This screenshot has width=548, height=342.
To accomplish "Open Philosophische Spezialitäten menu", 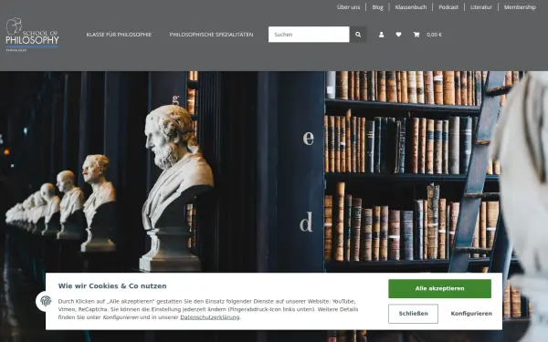I will point(211,35).
